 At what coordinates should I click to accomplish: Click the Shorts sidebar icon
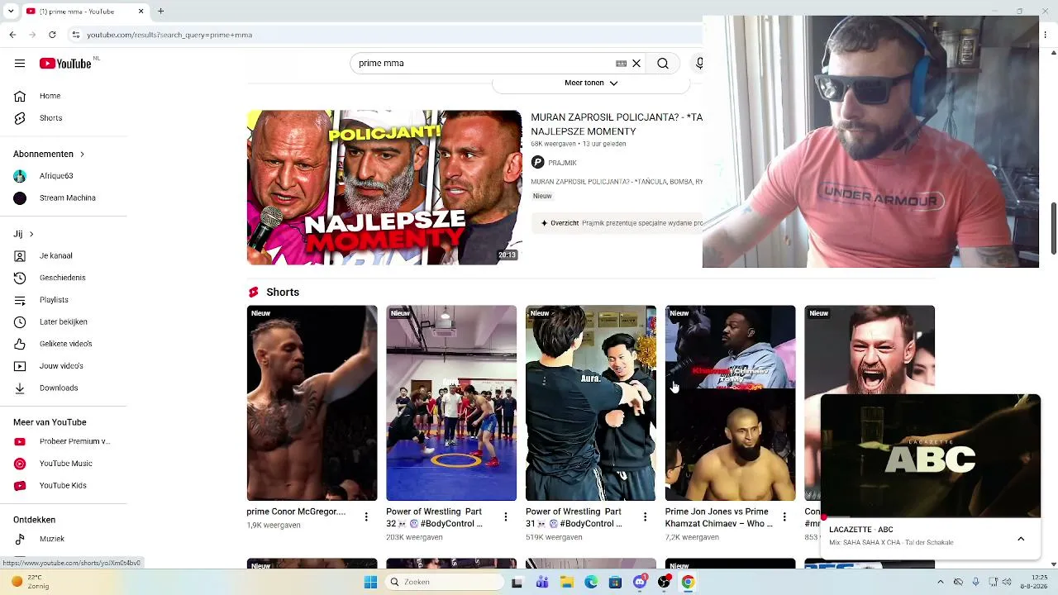click(20, 118)
